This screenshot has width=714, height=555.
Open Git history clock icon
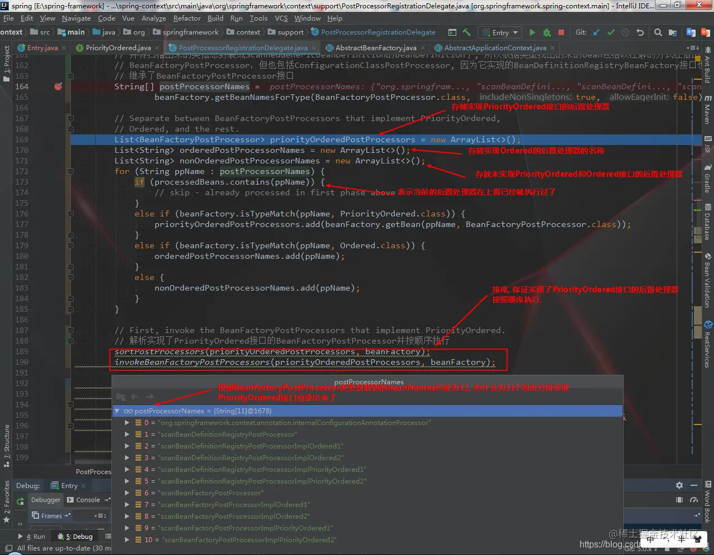625,32
